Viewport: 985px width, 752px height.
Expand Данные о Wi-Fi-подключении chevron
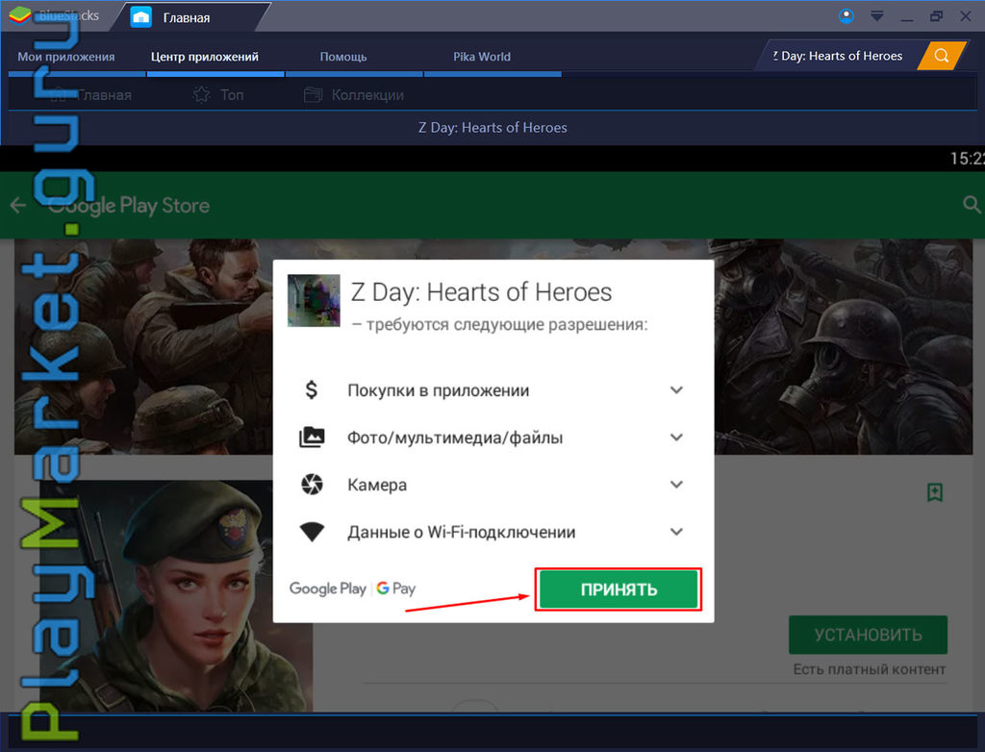click(676, 532)
